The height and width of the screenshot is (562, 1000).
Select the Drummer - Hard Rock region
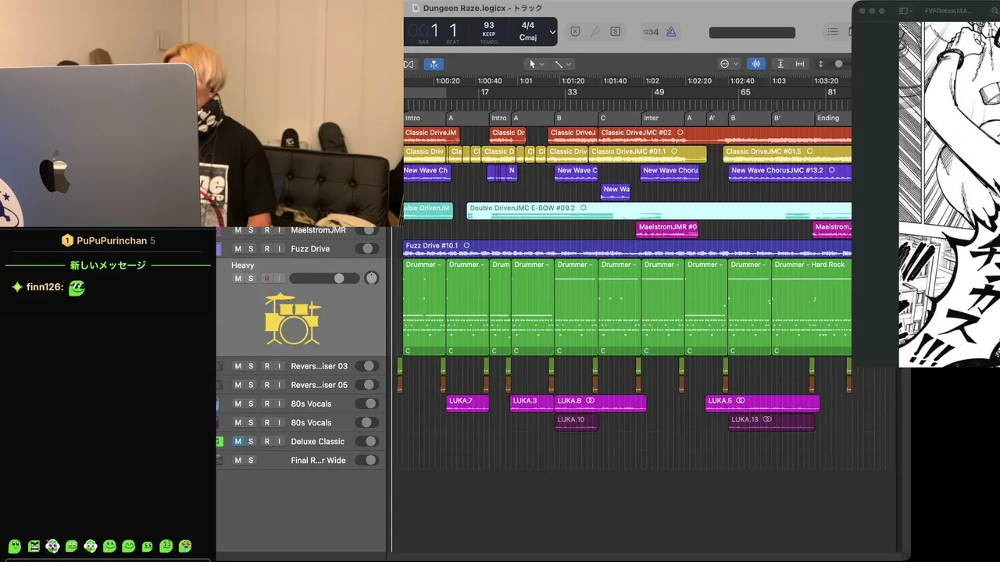811,308
